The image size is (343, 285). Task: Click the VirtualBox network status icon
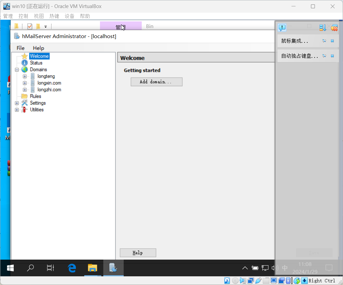click(251, 281)
